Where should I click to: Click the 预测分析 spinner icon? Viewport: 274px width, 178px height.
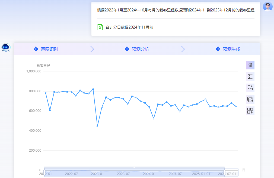(x=127, y=49)
